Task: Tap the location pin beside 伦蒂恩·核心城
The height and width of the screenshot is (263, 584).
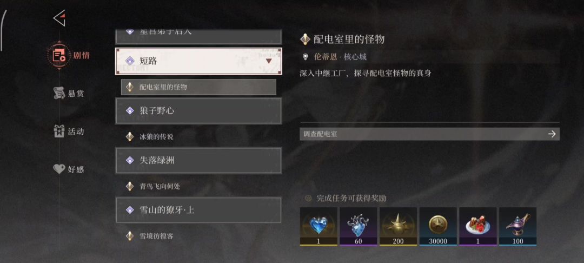Action: pos(306,57)
